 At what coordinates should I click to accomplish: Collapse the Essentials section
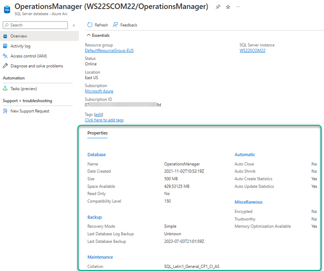(x=89, y=36)
